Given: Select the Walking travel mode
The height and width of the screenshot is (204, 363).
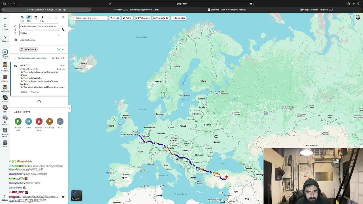Looking at the screenshot, I should coord(43,18).
